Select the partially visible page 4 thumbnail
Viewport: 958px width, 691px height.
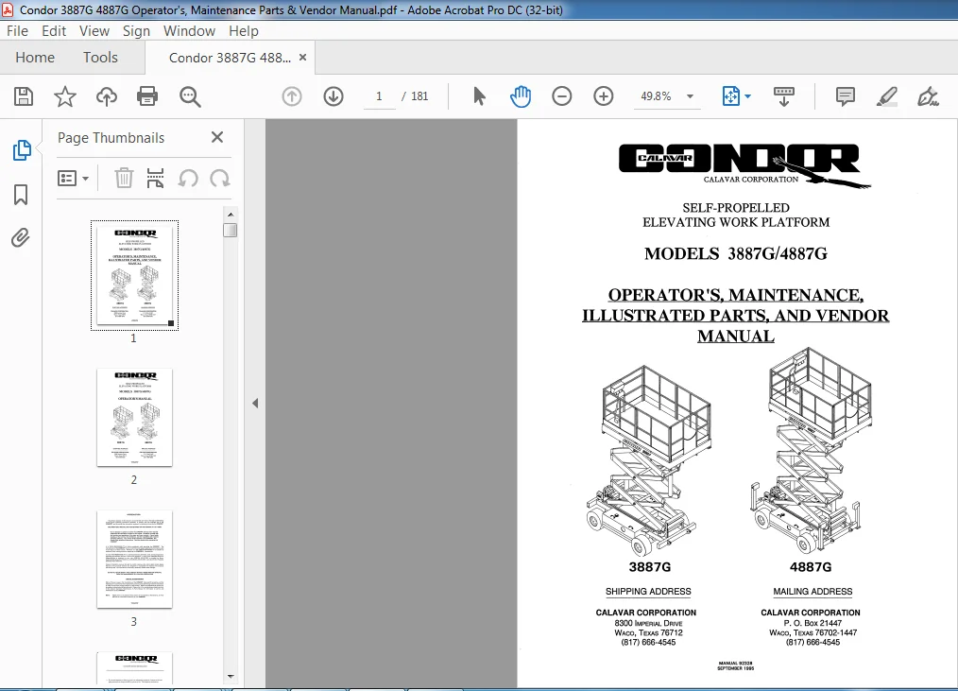pos(134,667)
